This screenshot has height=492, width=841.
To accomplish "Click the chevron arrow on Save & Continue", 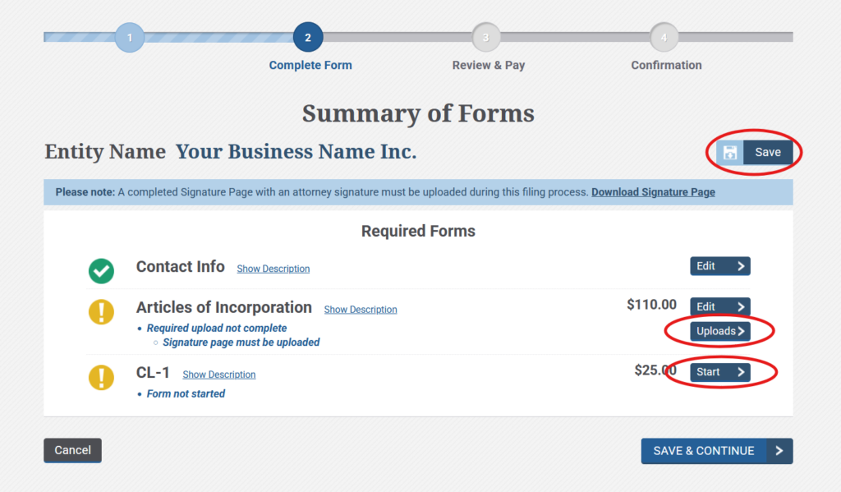I will [779, 451].
